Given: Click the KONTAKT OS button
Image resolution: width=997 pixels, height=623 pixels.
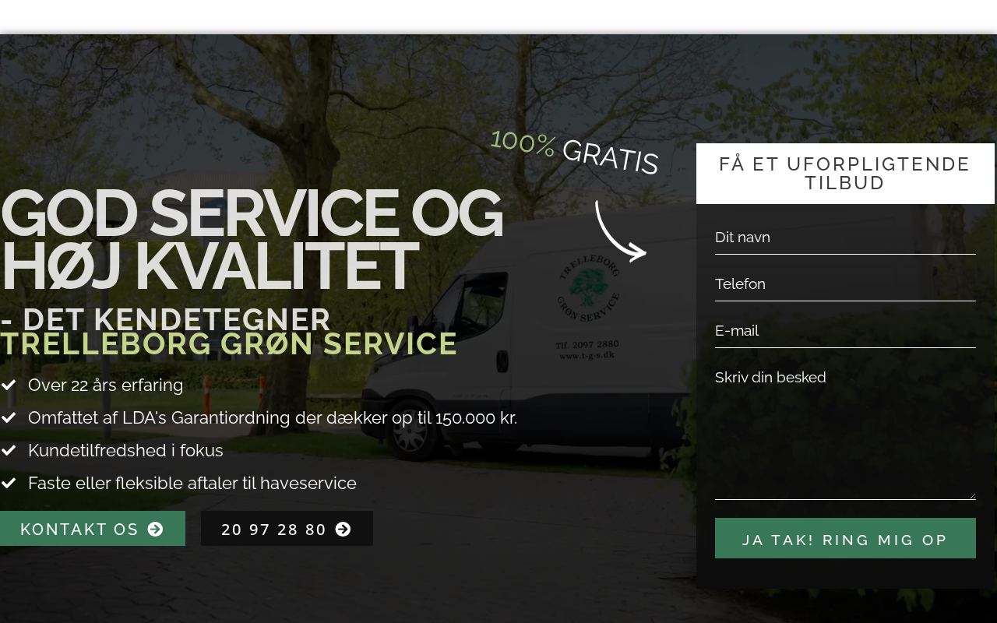Looking at the screenshot, I should [x=93, y=529].
